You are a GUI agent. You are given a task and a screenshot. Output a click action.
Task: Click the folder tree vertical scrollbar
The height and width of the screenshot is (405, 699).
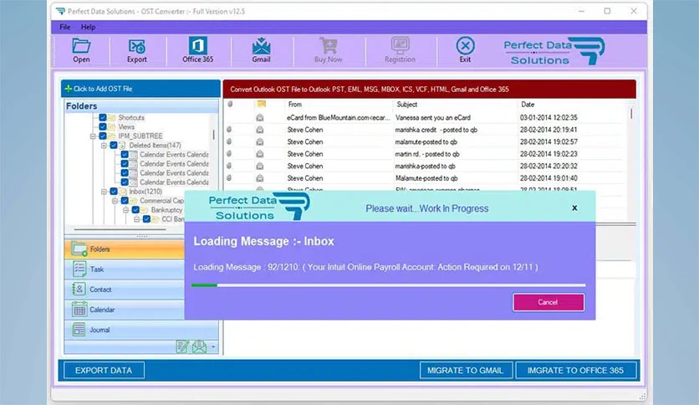coord(213,134)
